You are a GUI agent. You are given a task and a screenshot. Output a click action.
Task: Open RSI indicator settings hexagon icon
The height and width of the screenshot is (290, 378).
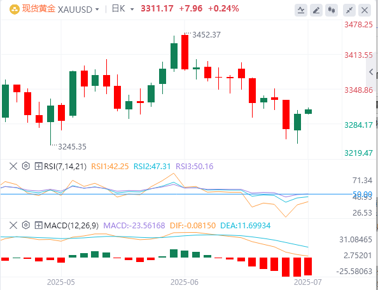pyautogui.click(x=26, y=166)
